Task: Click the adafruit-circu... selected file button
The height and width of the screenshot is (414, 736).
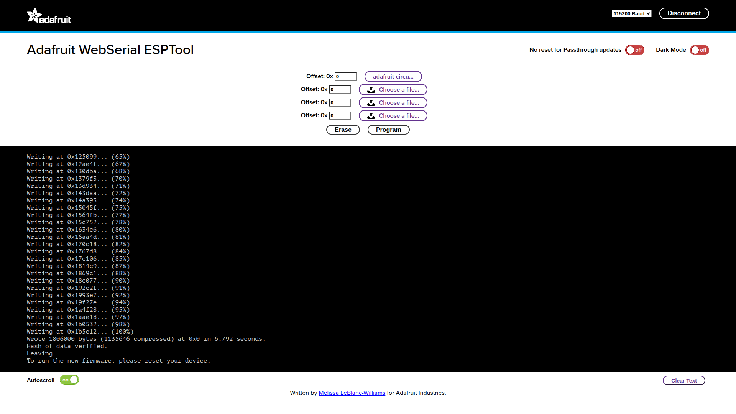Action: 393,77
